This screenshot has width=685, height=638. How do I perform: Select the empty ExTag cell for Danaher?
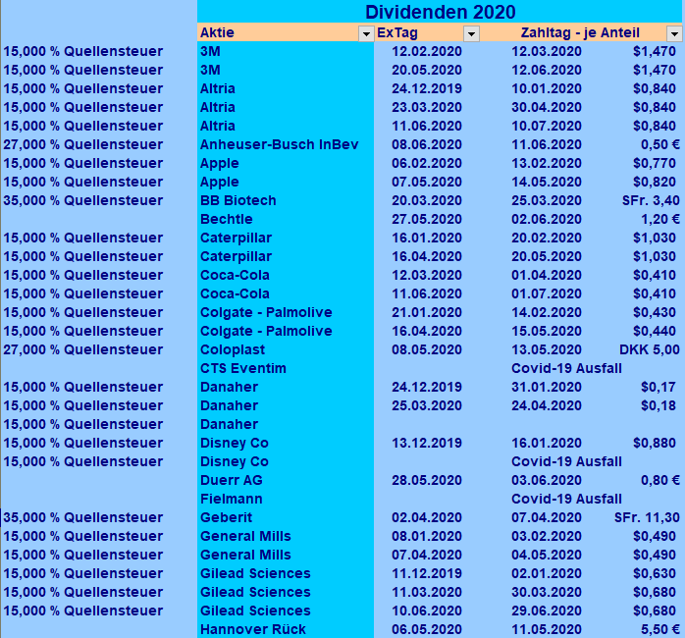coord(427,424)
